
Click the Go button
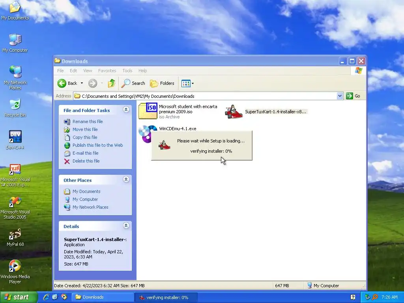pos(353,96)
